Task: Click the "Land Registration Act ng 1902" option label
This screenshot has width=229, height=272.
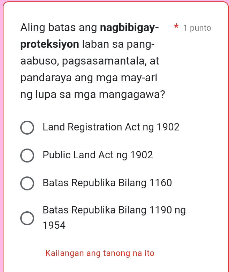Action: click(111, 127)
